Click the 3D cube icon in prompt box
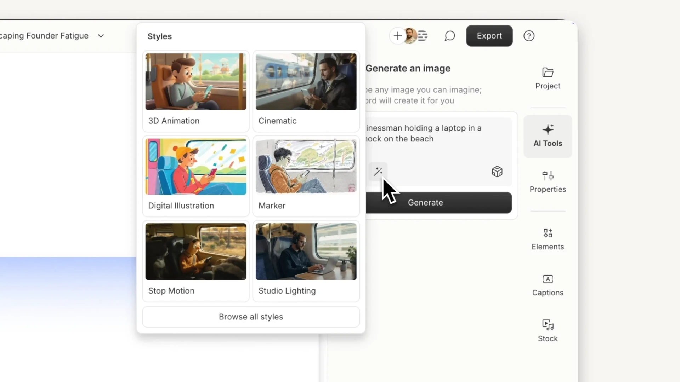Image resolution: width=680 pixels, height=382 pixels. [x=497, y=172]
